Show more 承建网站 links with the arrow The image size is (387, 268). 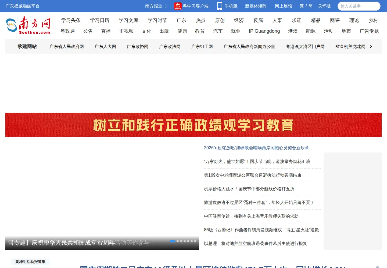[x=371, y=46]
